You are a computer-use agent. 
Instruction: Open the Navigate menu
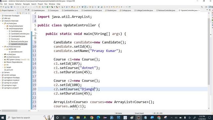(26, 4)
